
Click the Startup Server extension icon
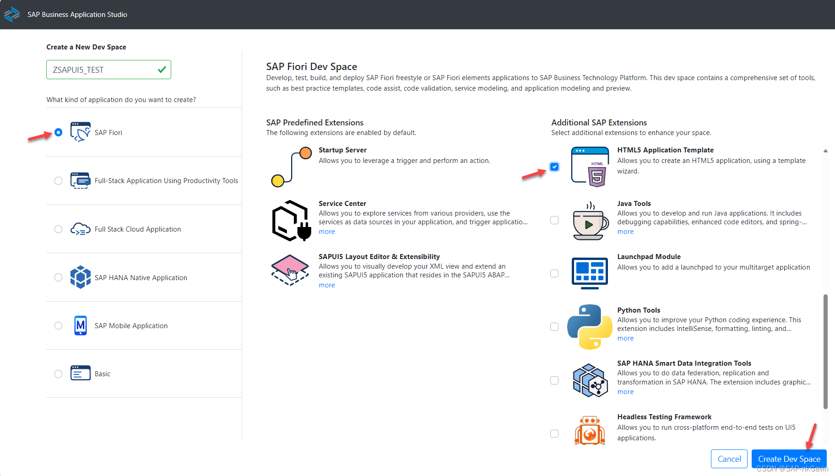point(291,167)
